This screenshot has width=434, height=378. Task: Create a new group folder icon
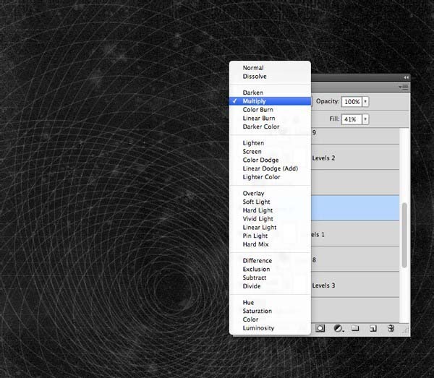tap(355, 328)
